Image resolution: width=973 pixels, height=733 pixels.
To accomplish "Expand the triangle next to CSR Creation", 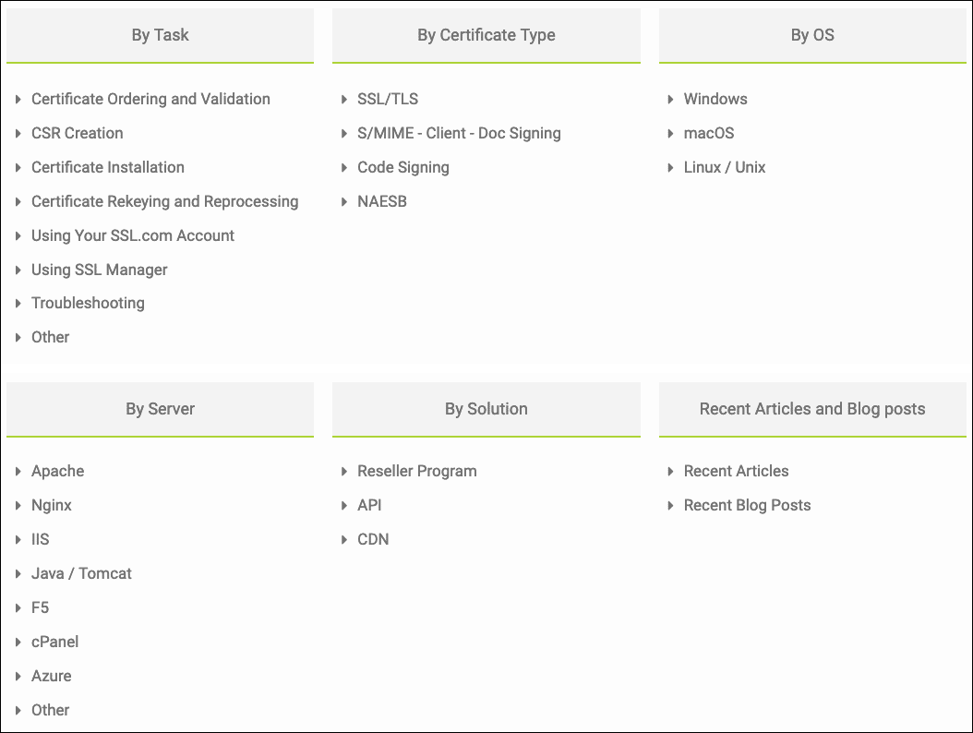I will click(18, 134).
